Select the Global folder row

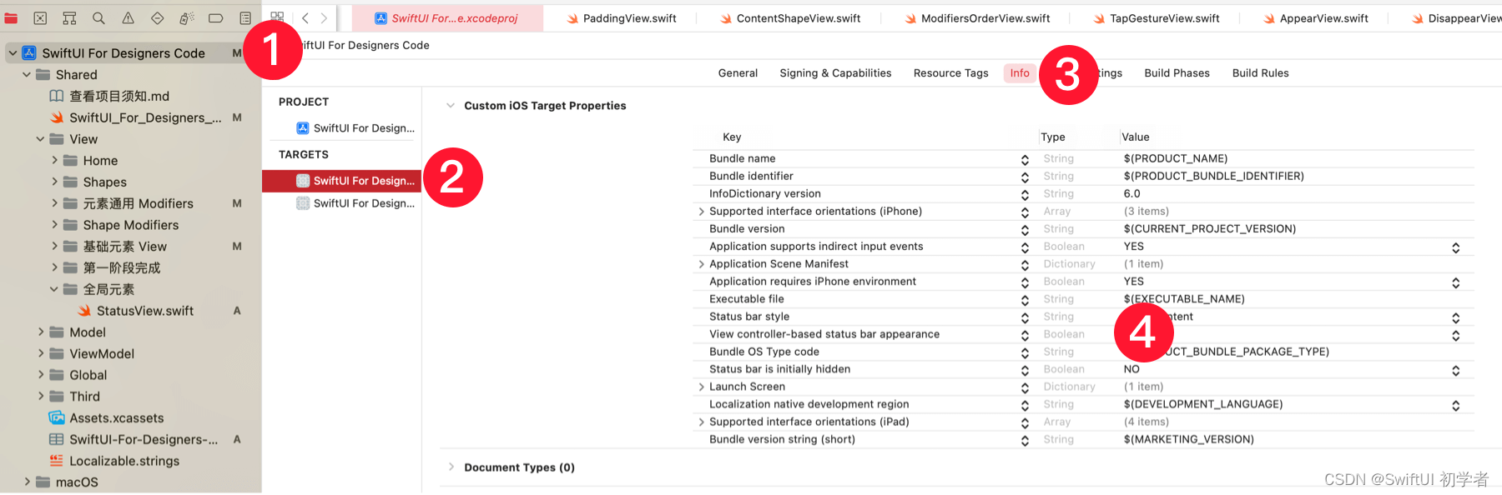(131, 375)
